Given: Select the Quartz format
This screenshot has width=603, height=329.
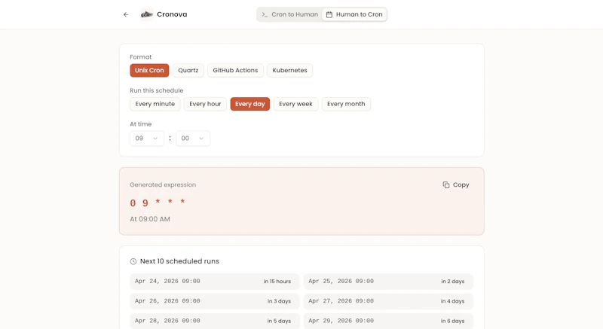Looking at the screenshot, I should pos(188,71).
